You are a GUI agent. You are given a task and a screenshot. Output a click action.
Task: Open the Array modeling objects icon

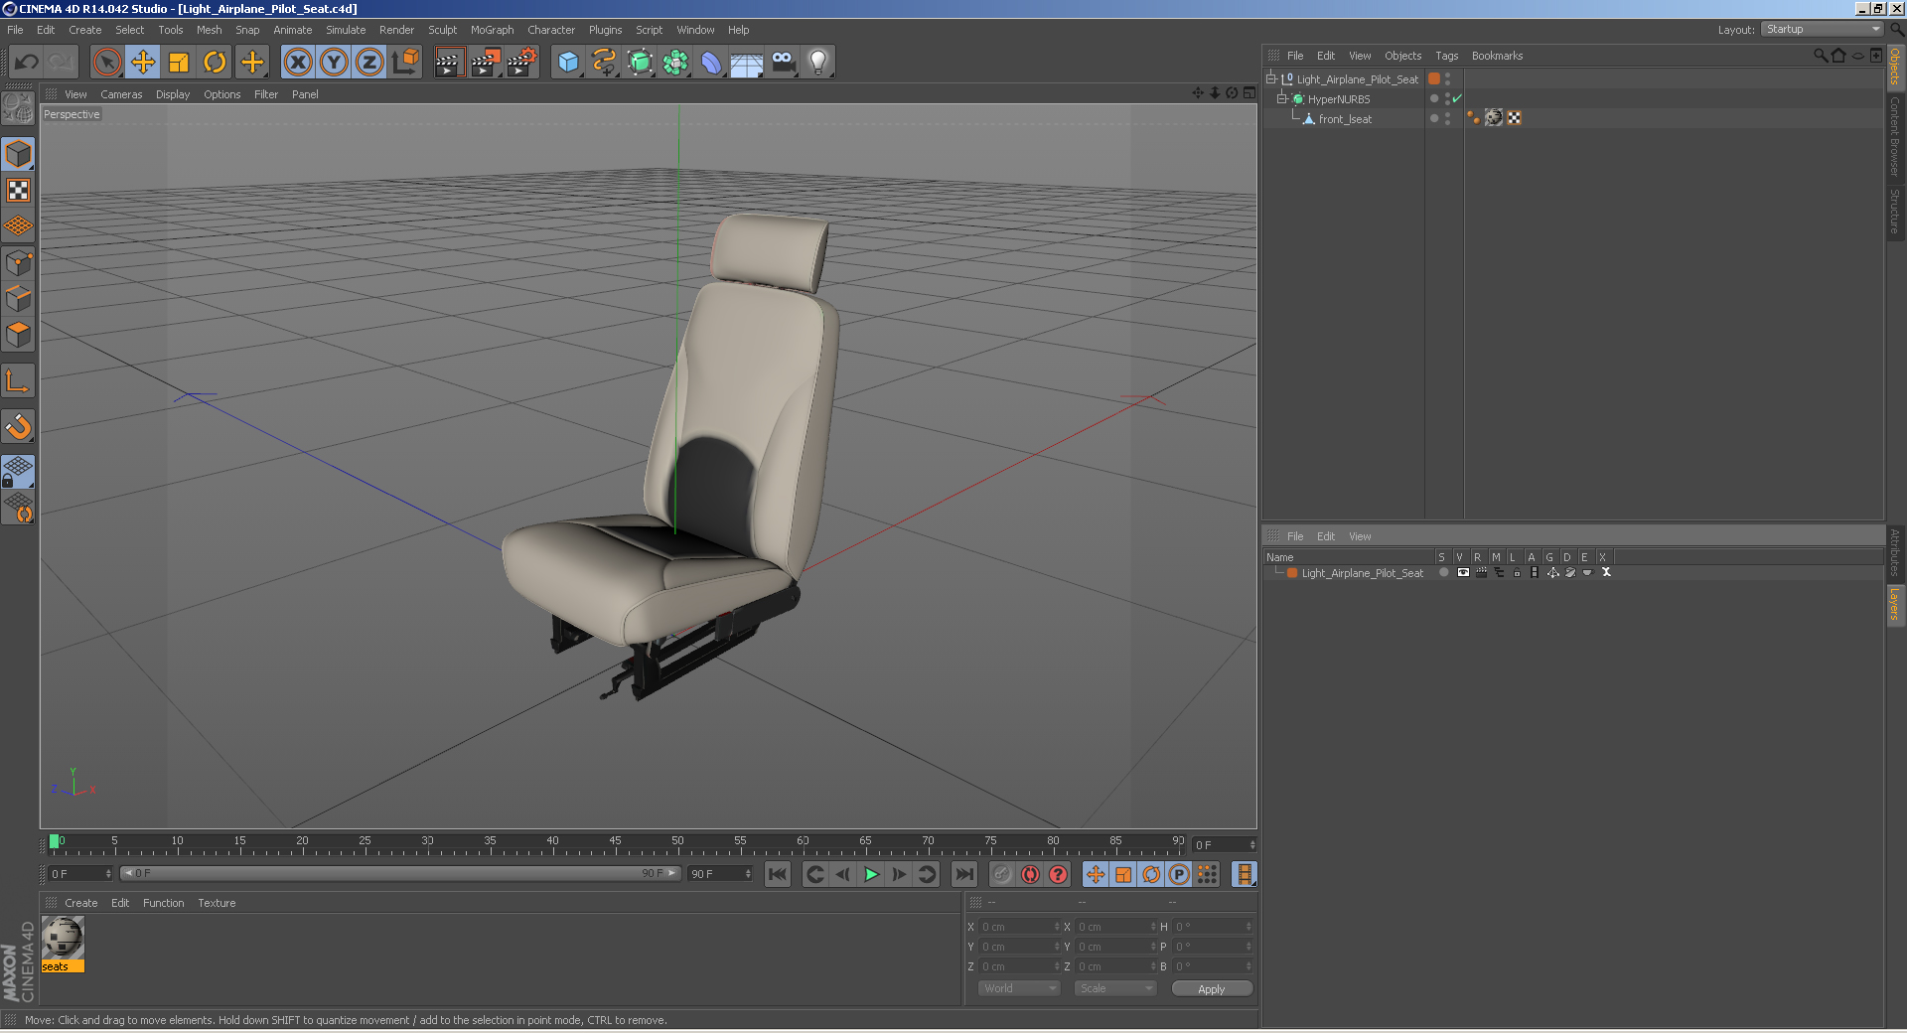click(x=675, y=63)
